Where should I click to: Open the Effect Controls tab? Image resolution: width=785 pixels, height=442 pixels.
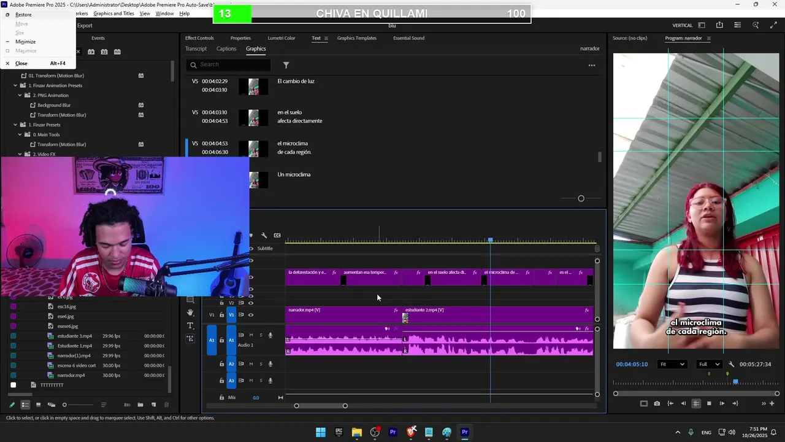click(199, 38)
